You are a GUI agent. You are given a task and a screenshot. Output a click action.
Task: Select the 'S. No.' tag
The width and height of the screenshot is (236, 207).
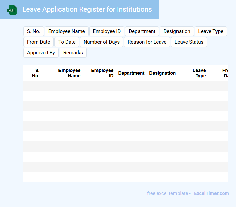pos(34,31)
